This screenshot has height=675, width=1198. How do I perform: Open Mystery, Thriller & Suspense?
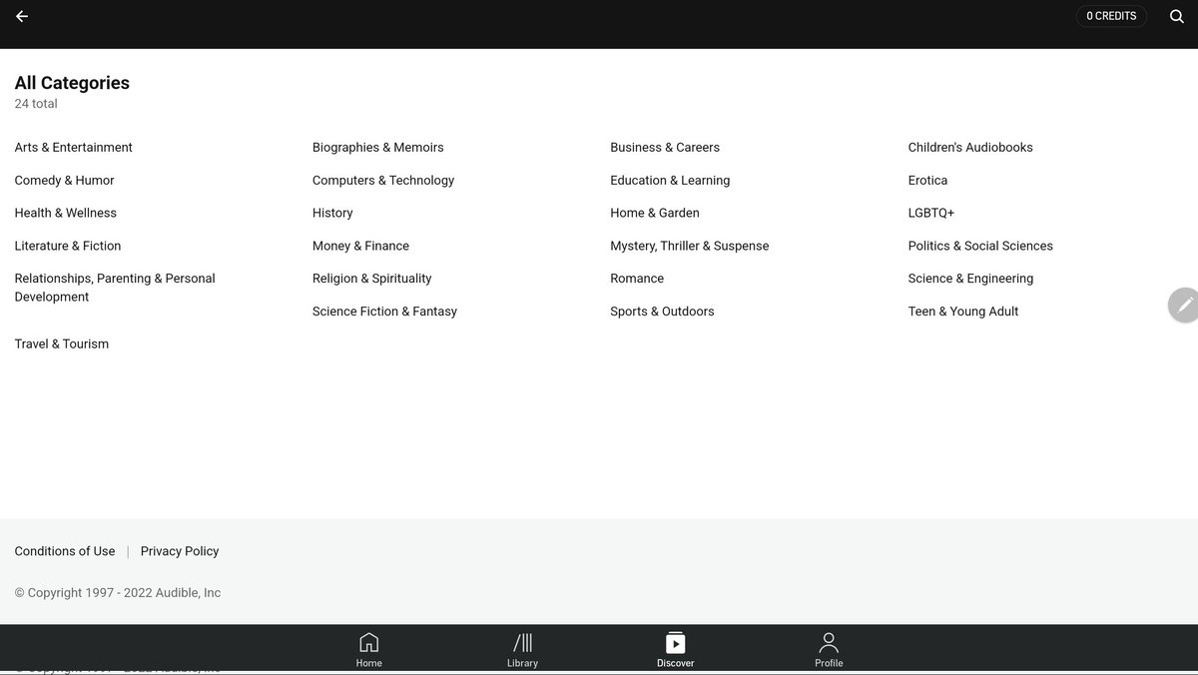pos(690,246)
